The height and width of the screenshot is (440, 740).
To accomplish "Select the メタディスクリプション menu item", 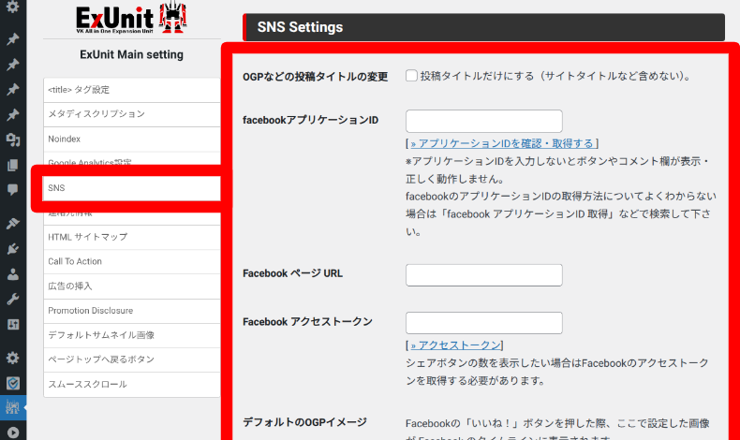I will (132, 114).
